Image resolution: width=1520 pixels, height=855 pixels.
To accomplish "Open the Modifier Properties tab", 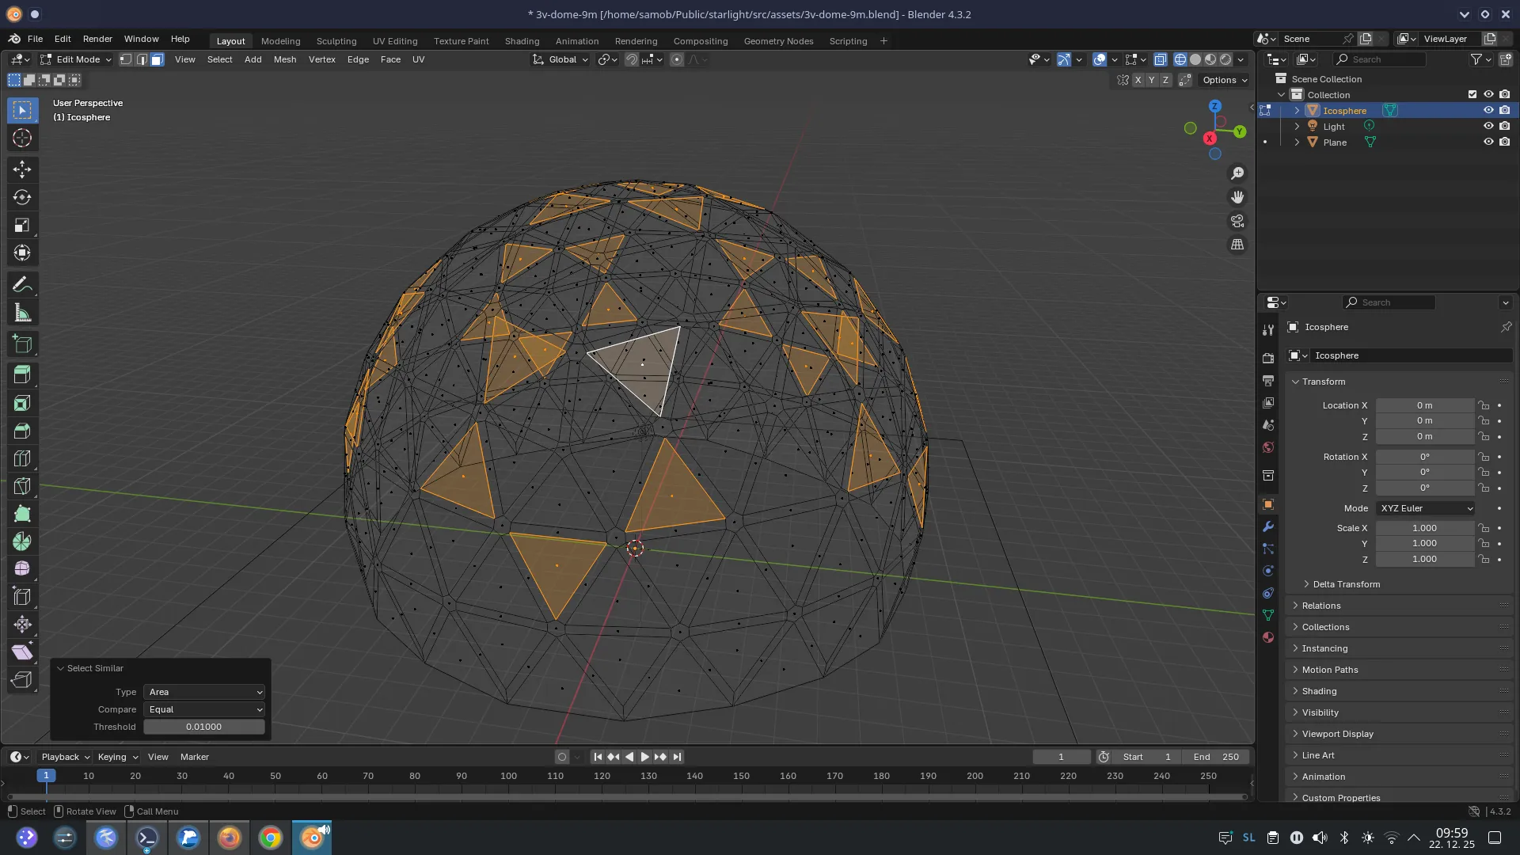I will (x=1268, y=526).
